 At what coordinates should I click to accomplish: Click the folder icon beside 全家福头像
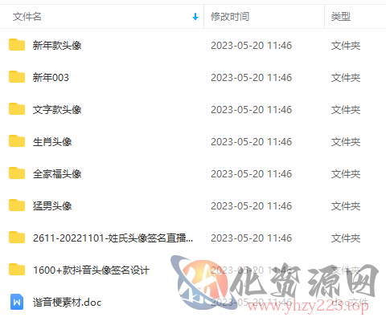[x=17, y=173]
